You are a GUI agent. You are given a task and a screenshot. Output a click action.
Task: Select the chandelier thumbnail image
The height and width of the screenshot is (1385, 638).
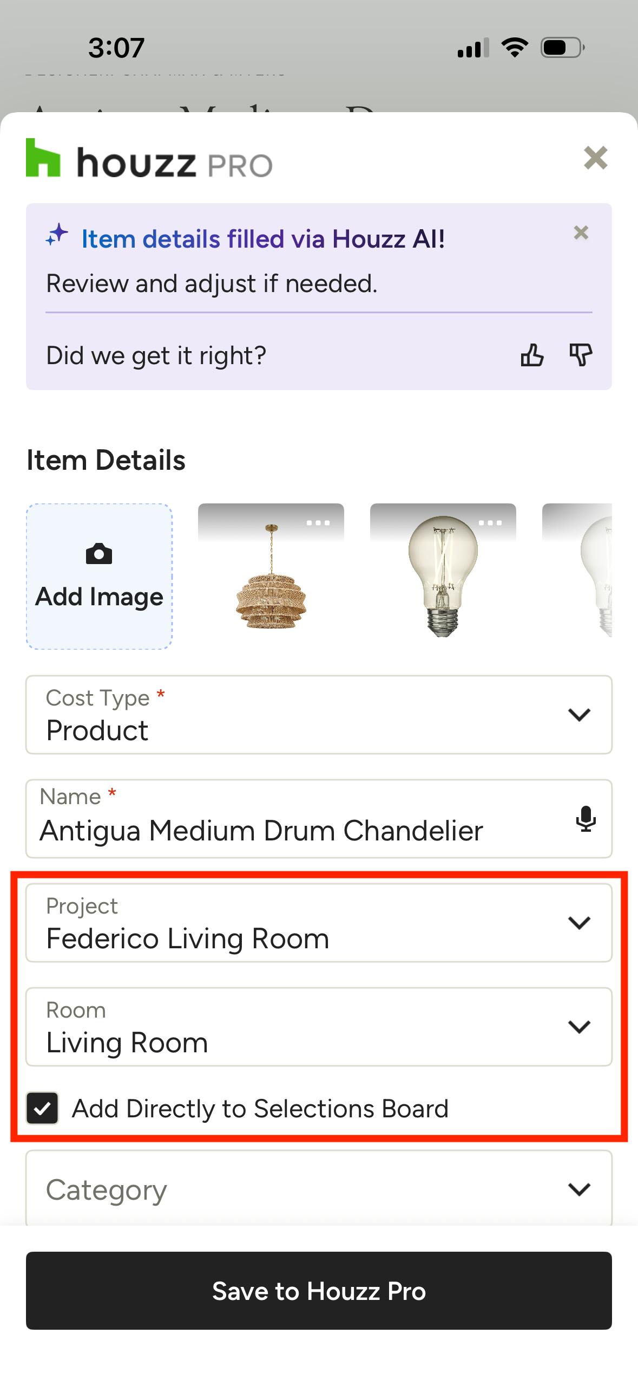(x=271, y=577)
